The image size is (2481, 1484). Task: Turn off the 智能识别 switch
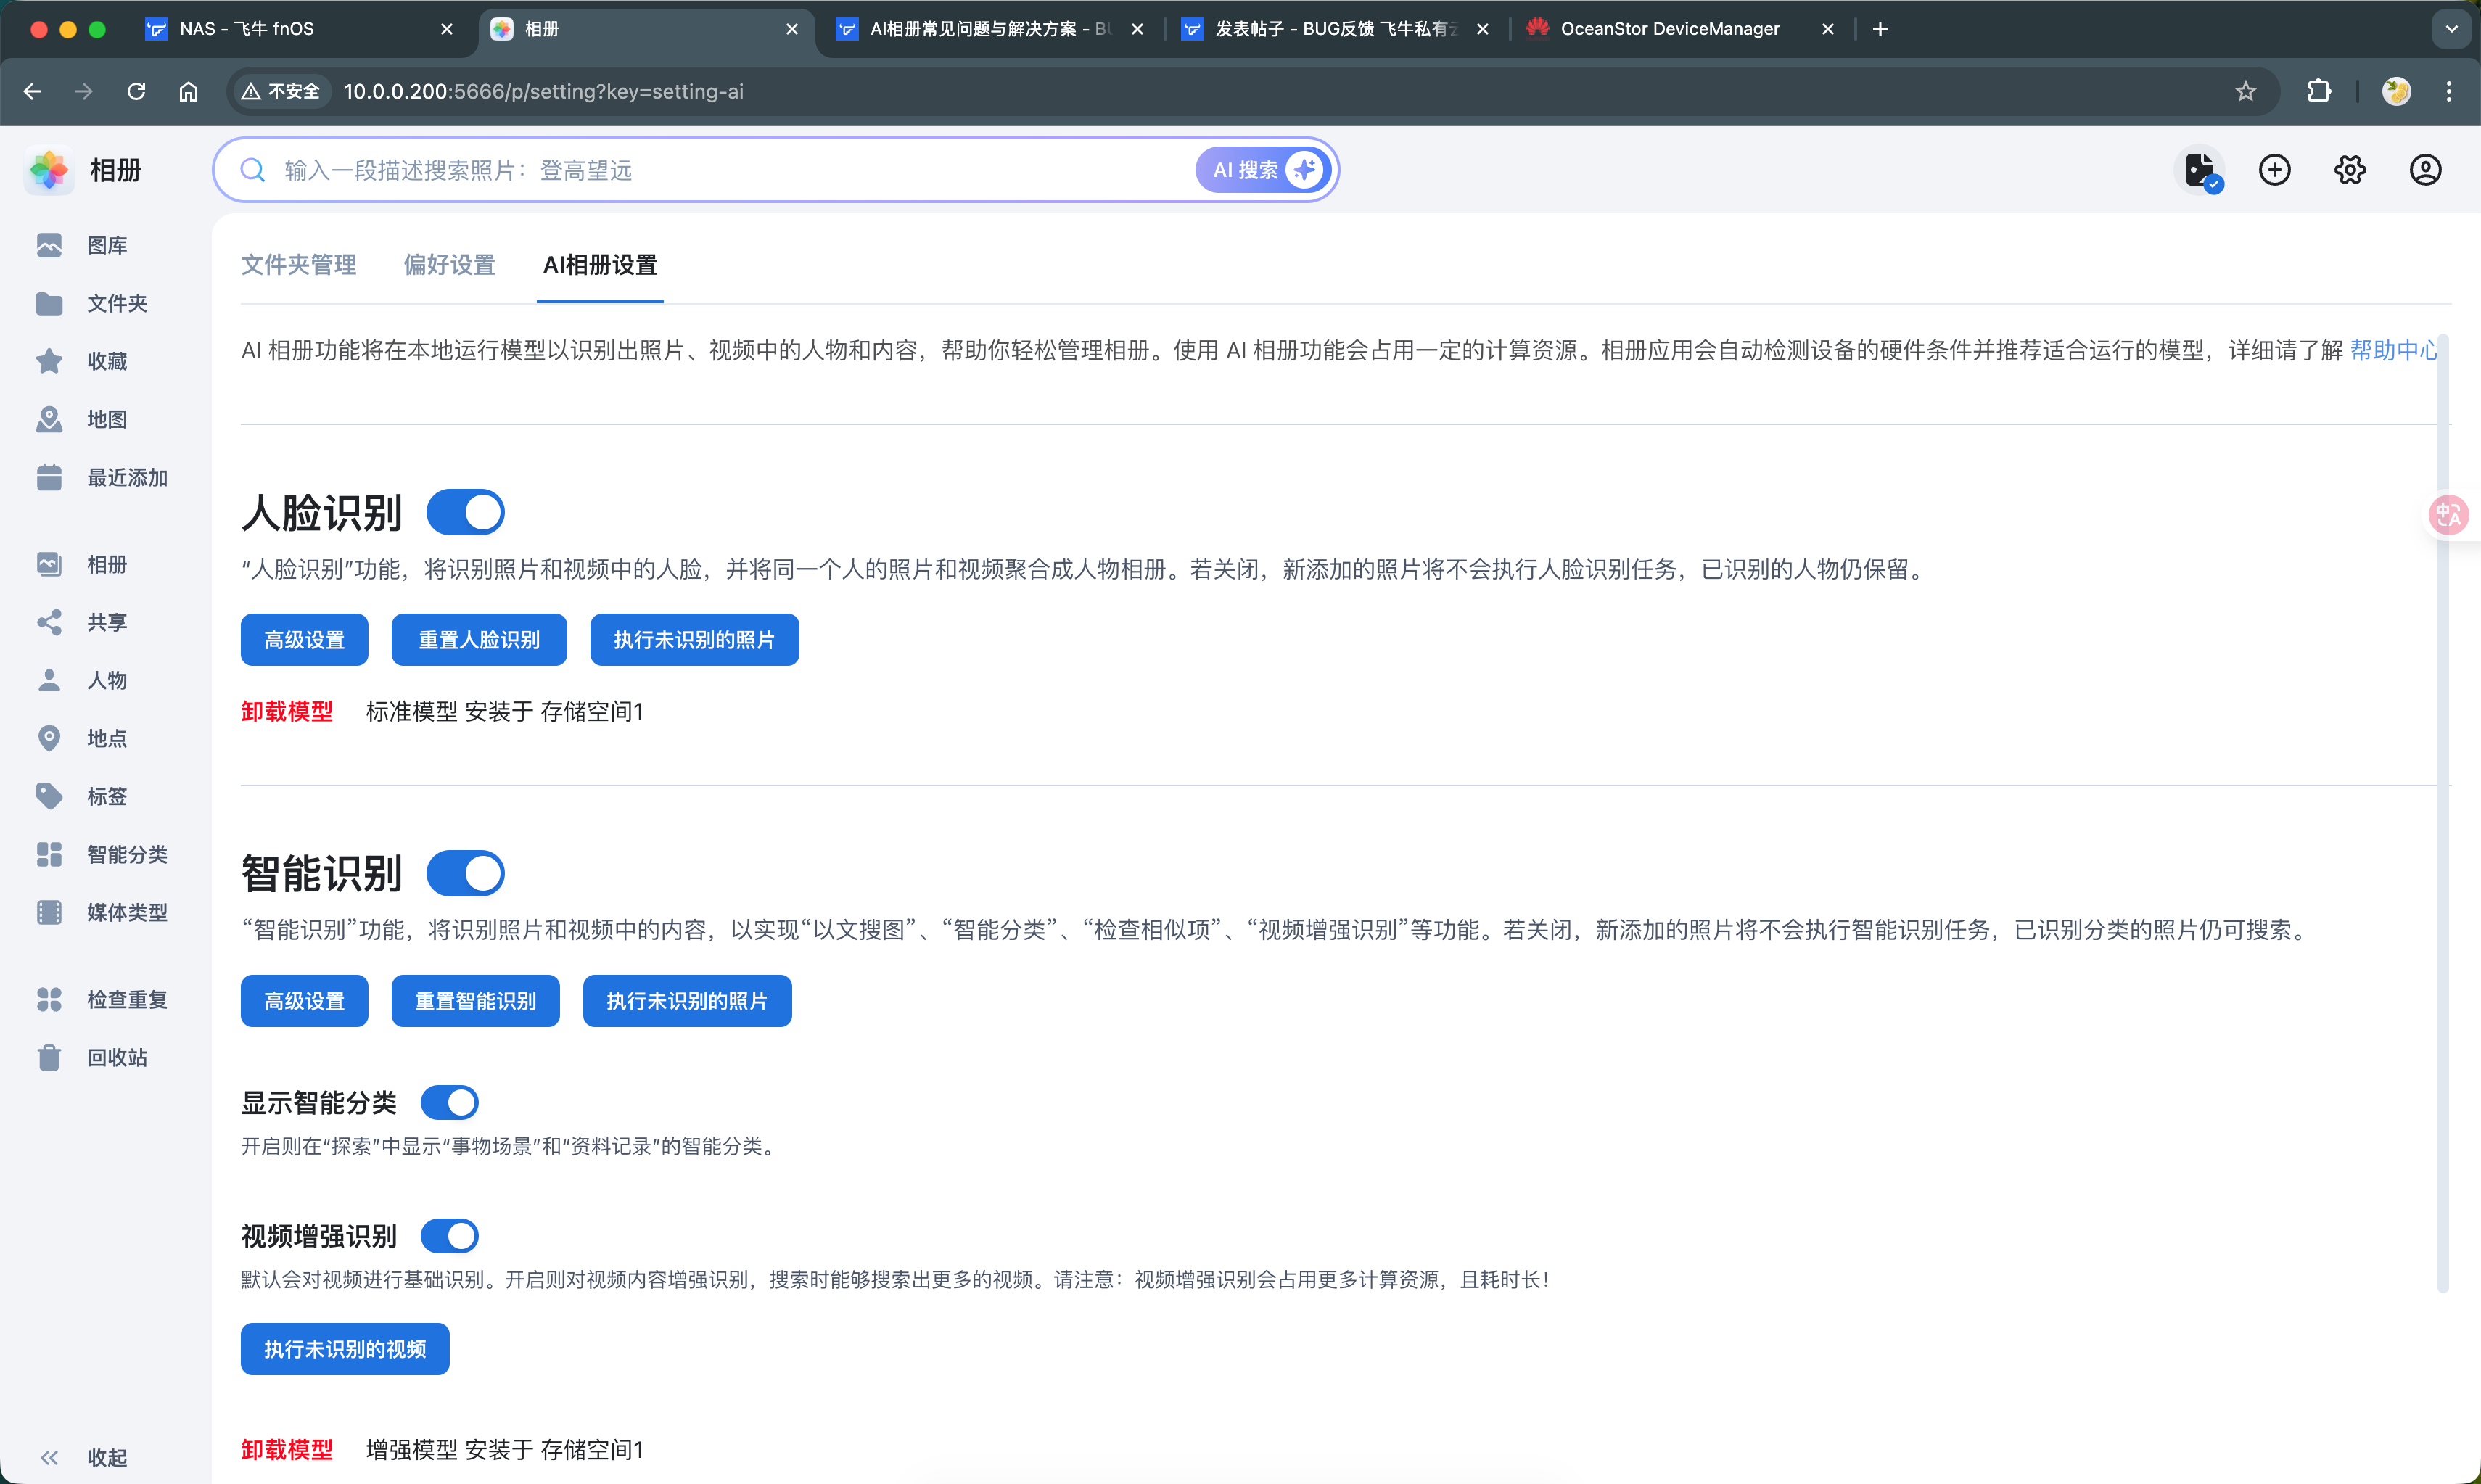click(465, 873)
